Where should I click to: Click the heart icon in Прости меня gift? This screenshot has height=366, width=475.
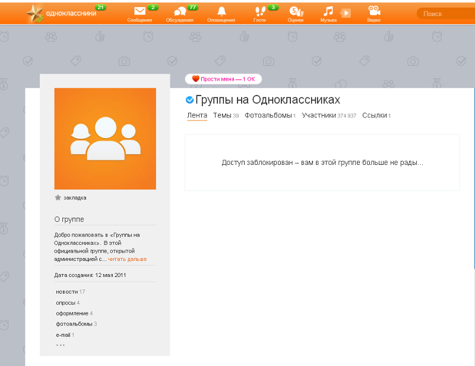(196, 79)
